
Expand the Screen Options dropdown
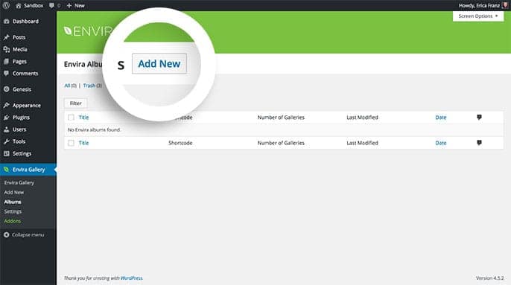(478, 16)
